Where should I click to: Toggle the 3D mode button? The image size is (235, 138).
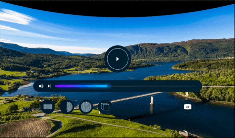188,107
